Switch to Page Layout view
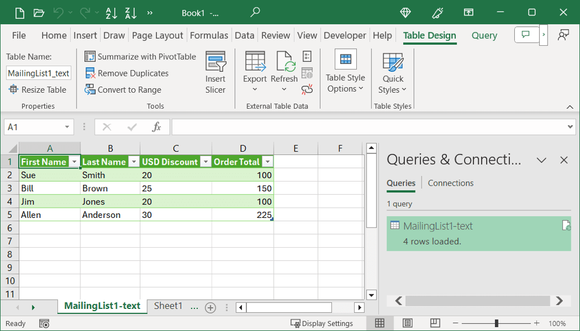Viewport: 580px width, 331px height. (407, 323)
